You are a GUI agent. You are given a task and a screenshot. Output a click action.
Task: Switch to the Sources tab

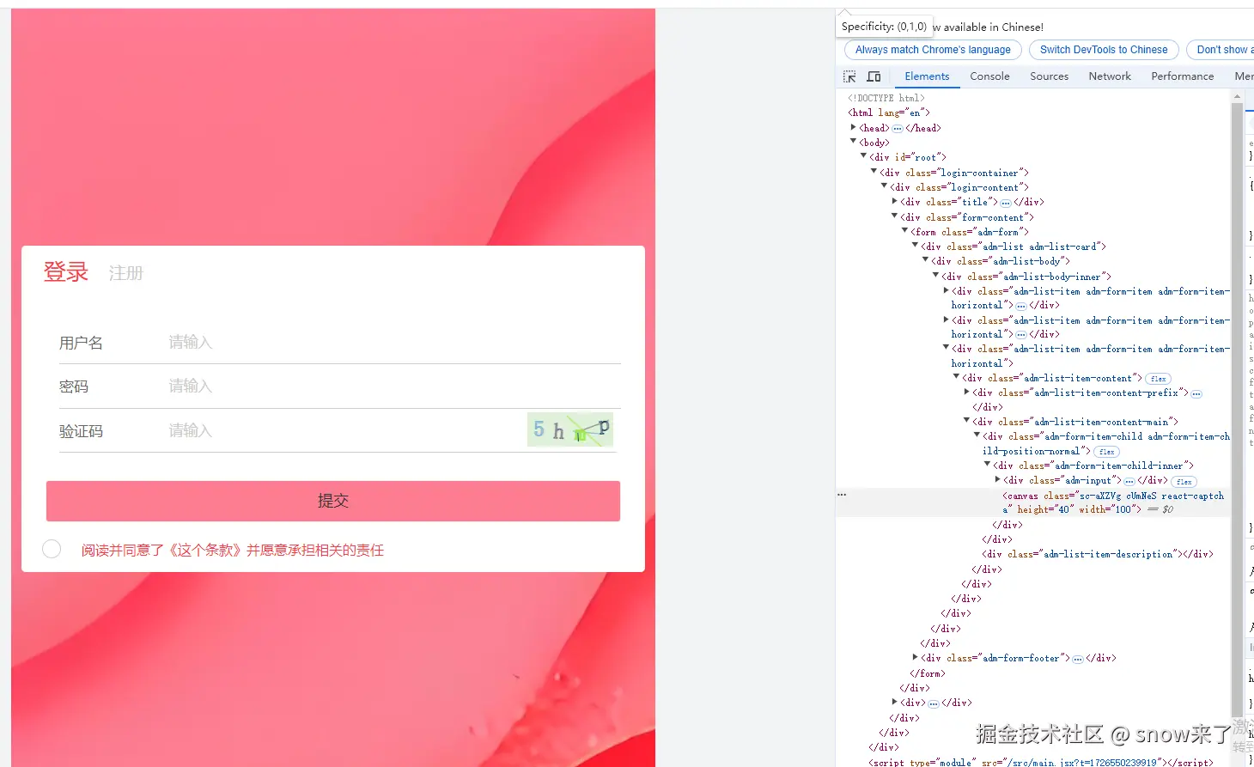click(1050, 76)
